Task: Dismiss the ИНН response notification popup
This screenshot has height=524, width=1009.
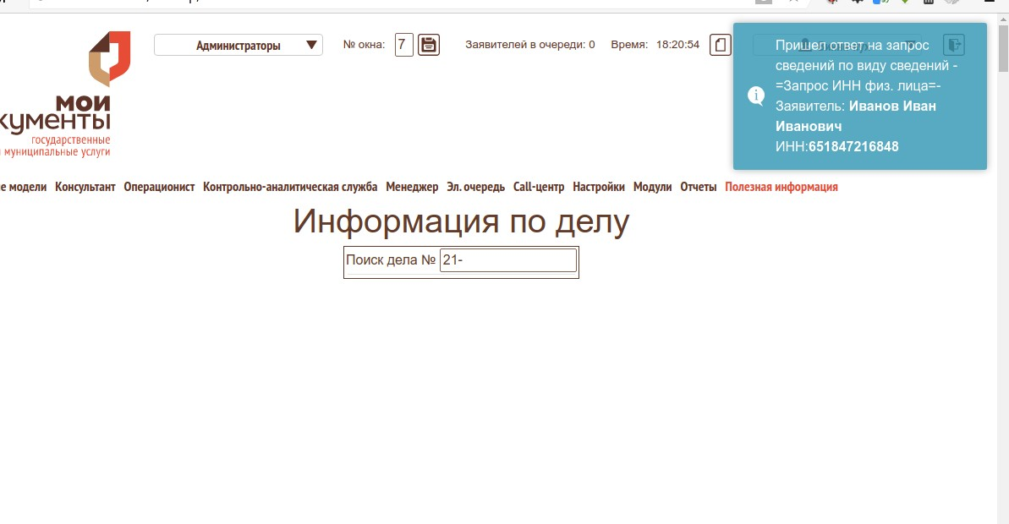Action: click(859, 96)
